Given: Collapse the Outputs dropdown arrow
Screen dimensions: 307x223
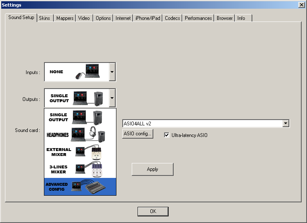Looking at the screenshot, I should 112,98.
